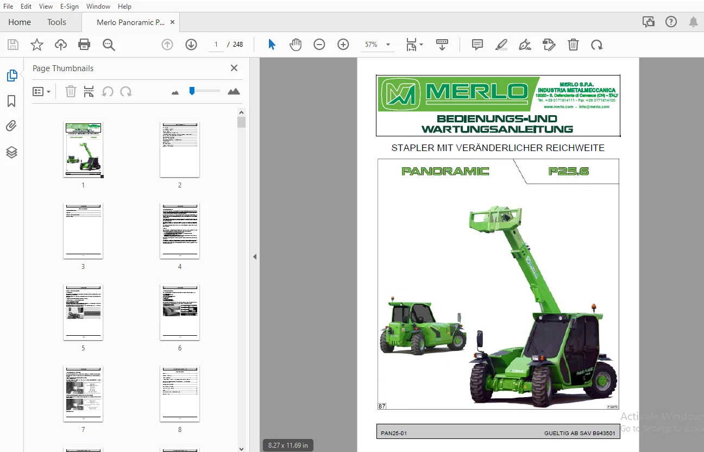Rotate pages clockwise in the thumbnails panel
The image size is (704, 452).
click(126, 92)
